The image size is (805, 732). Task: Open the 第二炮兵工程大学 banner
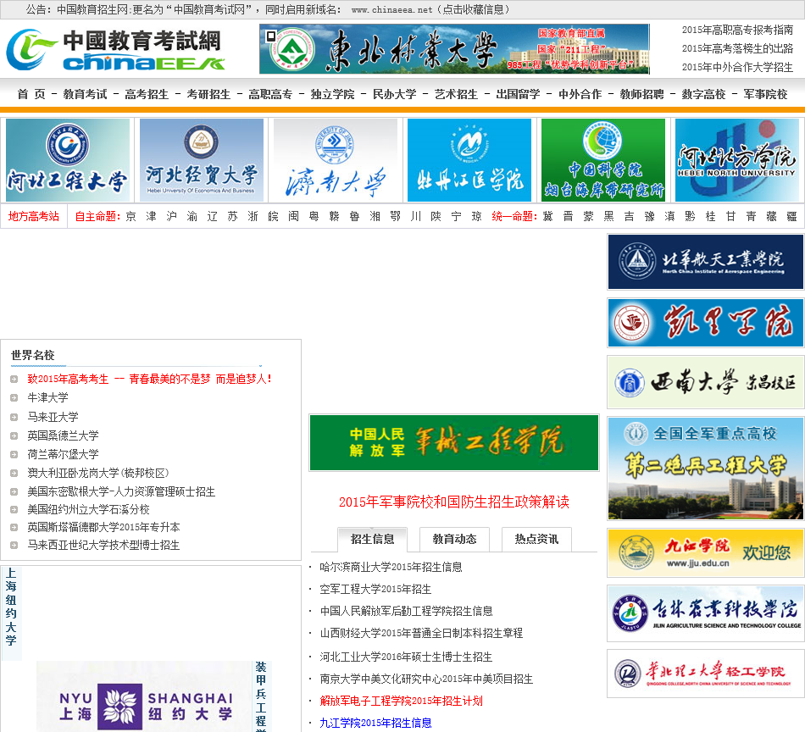(705, 469)
